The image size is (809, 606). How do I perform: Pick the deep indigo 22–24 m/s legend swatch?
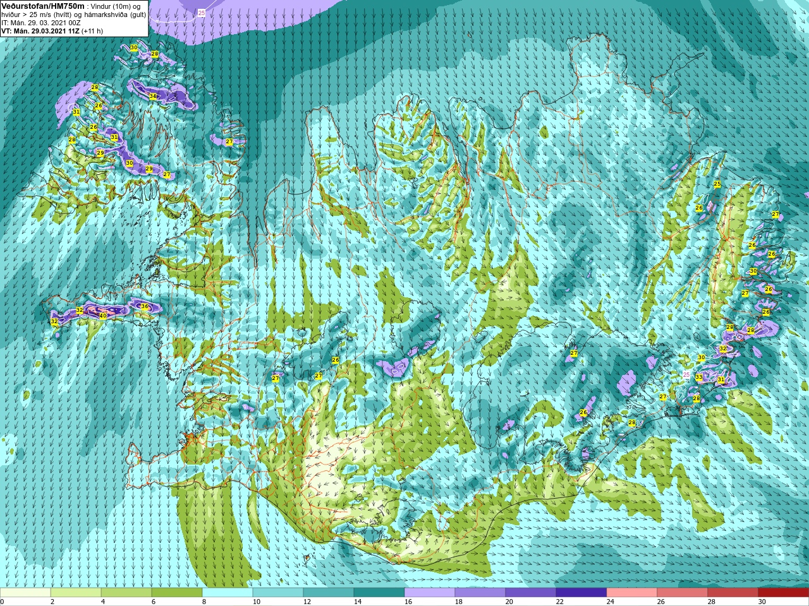pos(581,592)
